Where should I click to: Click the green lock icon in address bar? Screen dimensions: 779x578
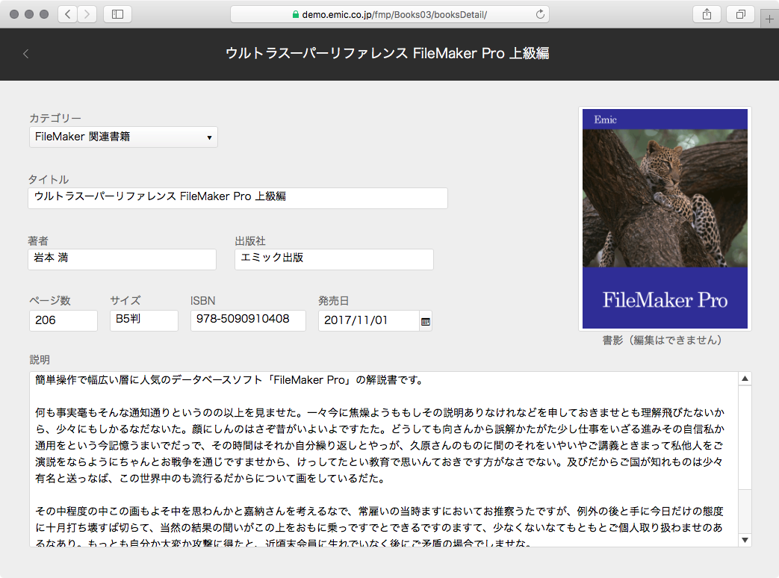296,14
